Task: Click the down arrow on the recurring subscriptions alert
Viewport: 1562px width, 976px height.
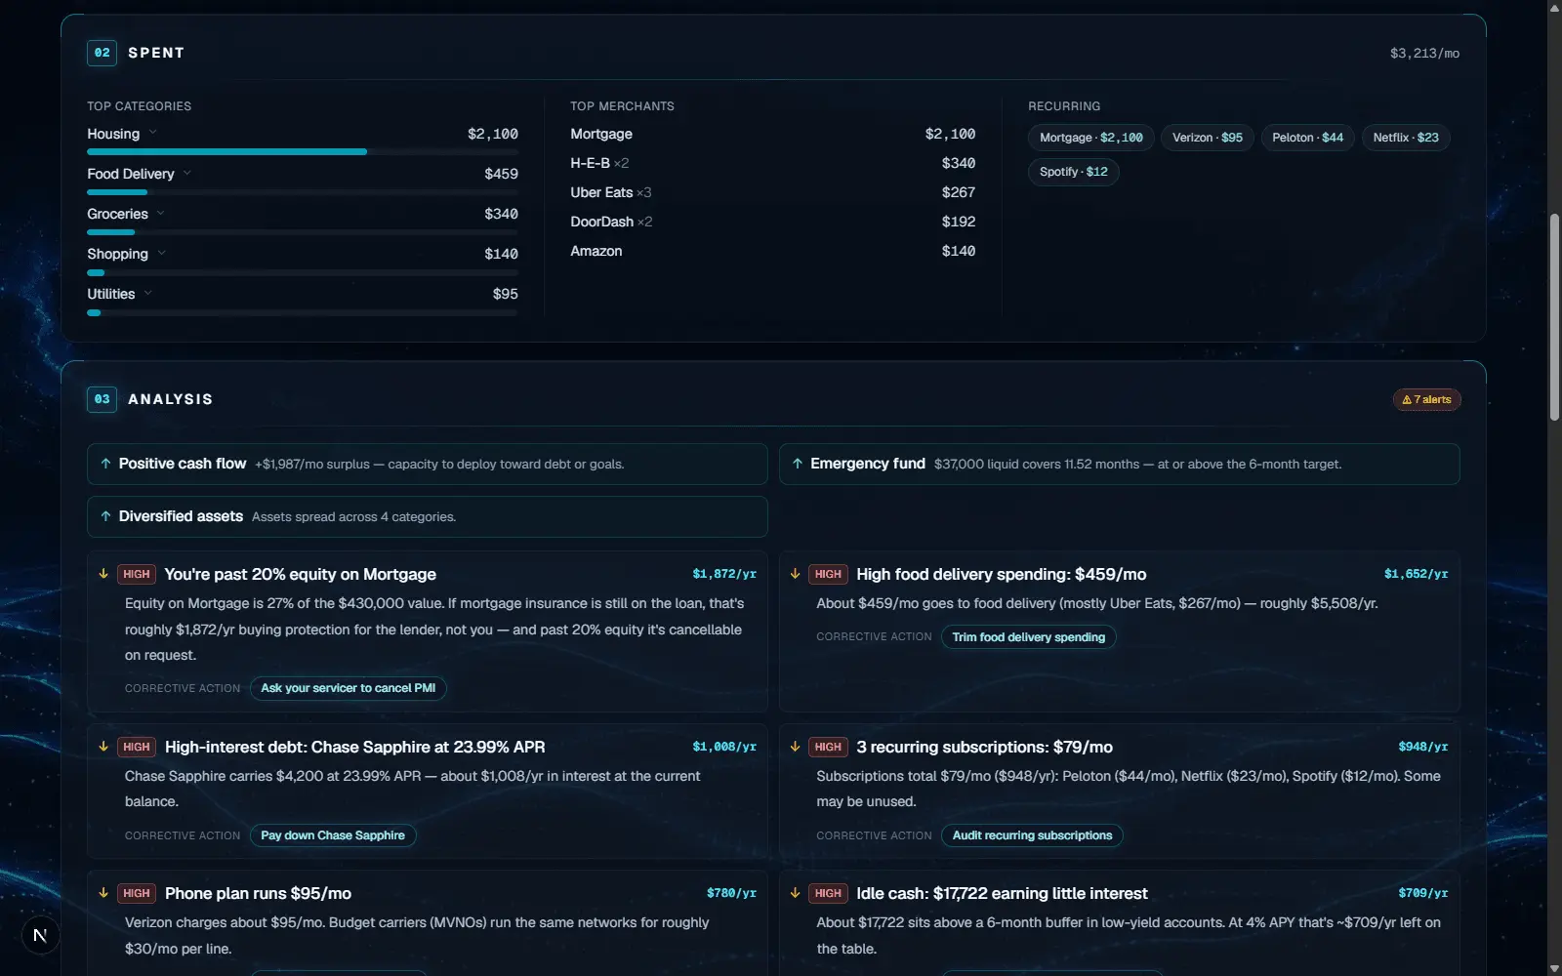Action: (795, 747)
